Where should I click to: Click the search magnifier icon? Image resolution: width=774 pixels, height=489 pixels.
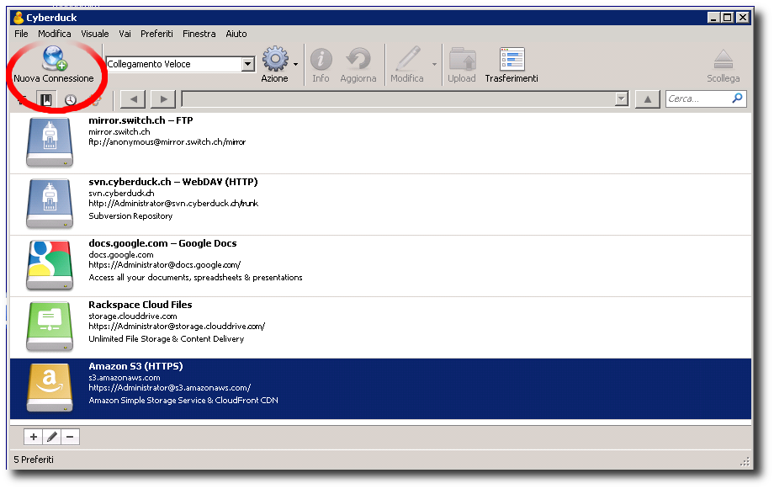tap(737, 98)
